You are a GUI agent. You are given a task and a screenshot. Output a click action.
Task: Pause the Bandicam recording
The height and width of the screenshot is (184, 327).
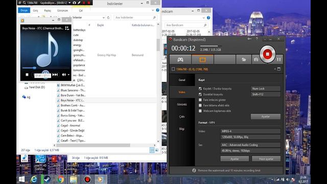279,60
